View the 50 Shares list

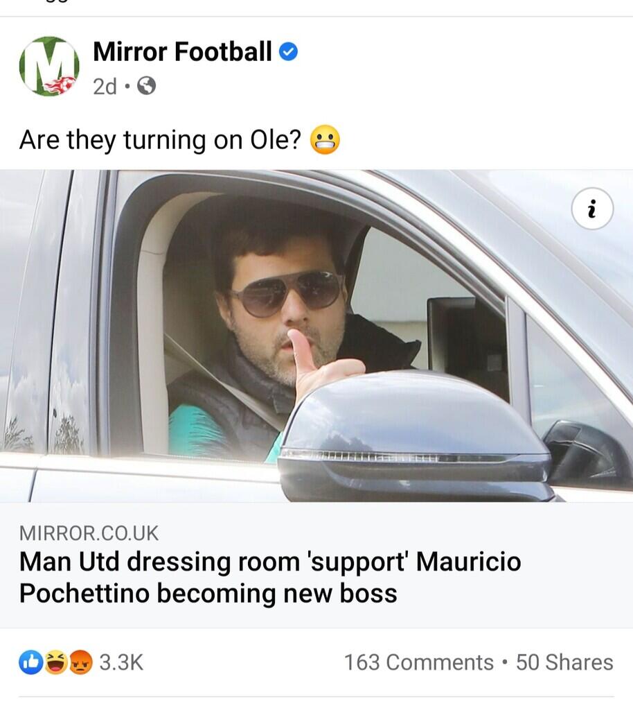point(564,662)
